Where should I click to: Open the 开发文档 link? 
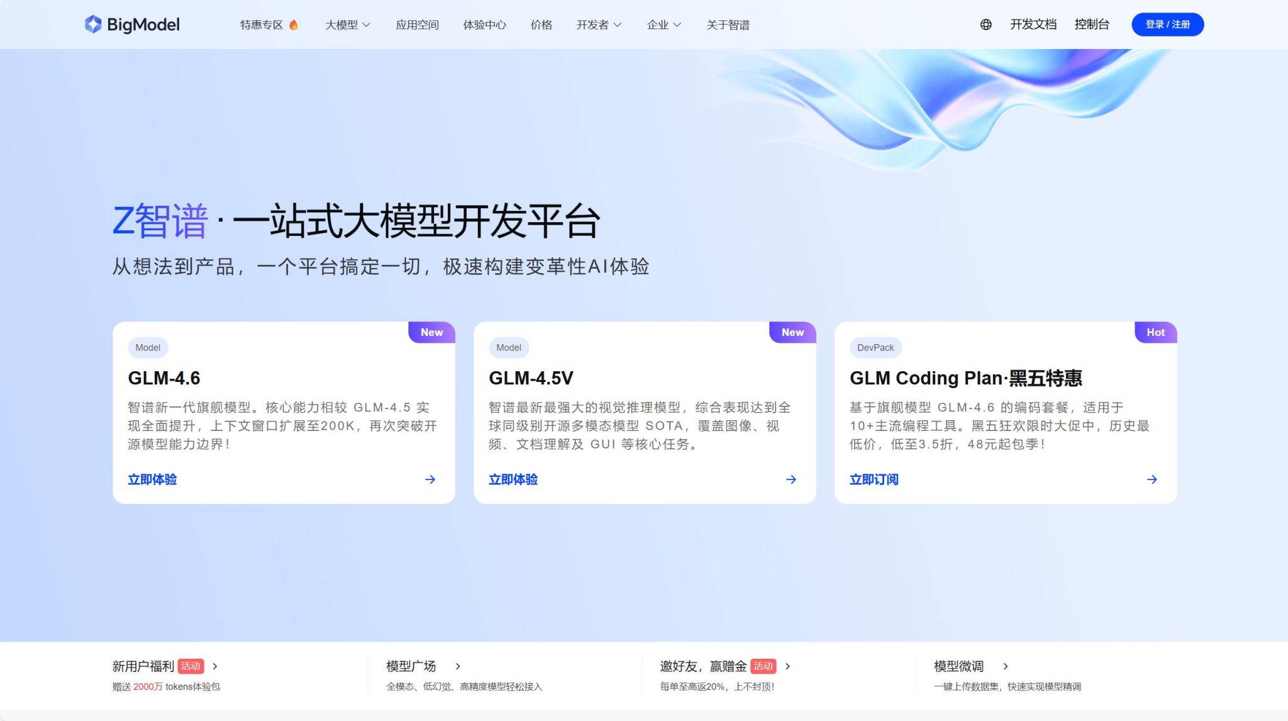(x=1033, y=25)
